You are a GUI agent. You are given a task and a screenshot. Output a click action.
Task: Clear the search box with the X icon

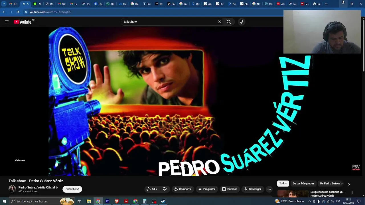tap(220, 22)
